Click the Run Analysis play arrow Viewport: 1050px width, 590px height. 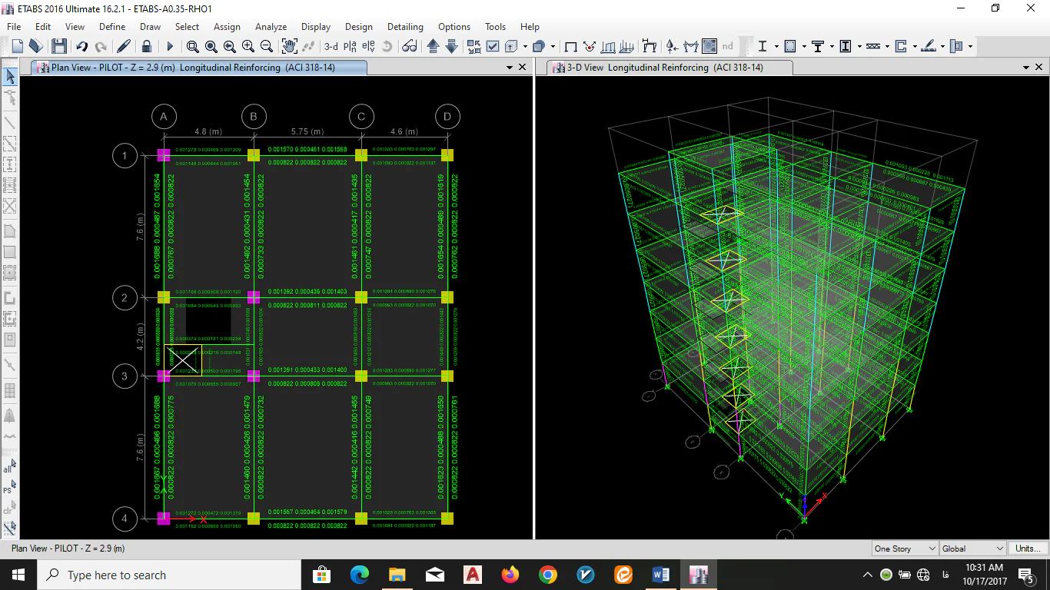click(x=170, y=47)
